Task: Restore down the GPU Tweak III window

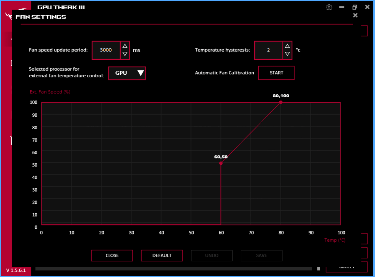Action: coord(355,7)
